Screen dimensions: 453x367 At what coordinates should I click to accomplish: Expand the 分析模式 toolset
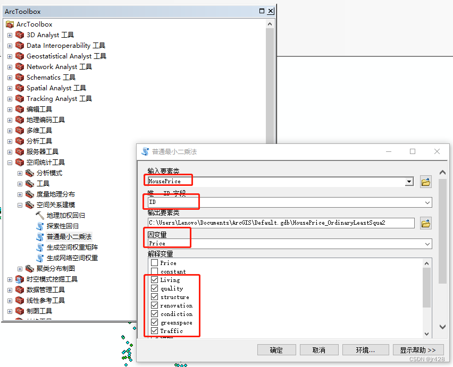[x=20, y=173]
